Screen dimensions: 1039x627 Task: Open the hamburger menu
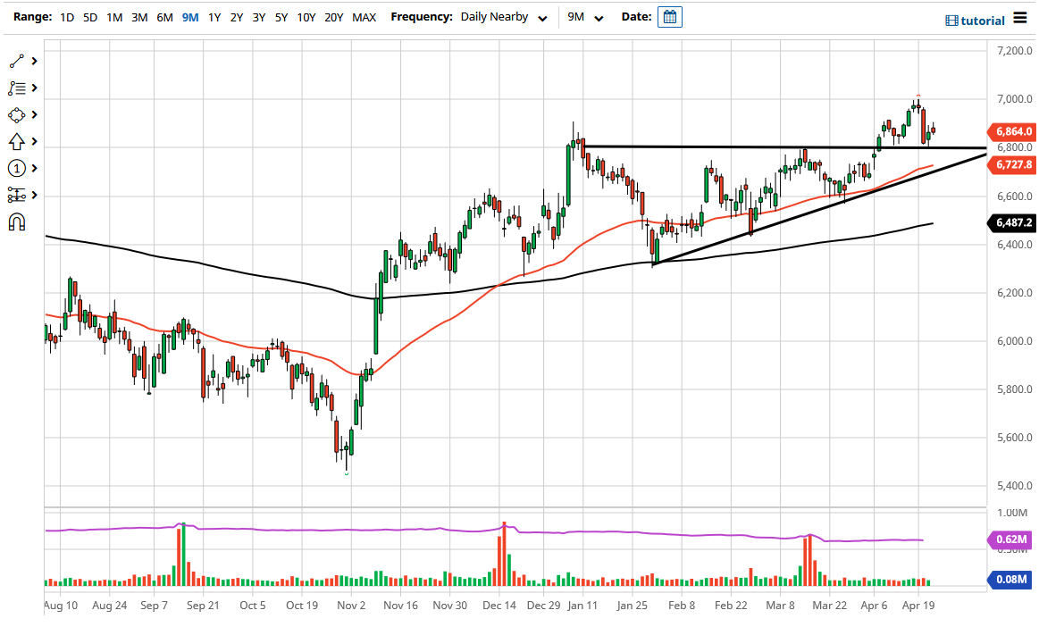point(1021,16)
